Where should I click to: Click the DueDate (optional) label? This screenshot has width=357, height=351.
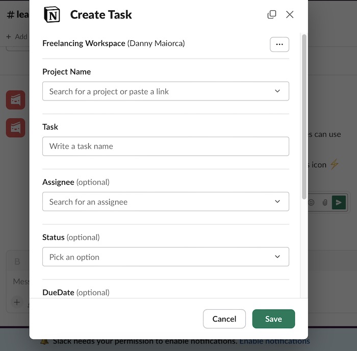pos(76,292)
